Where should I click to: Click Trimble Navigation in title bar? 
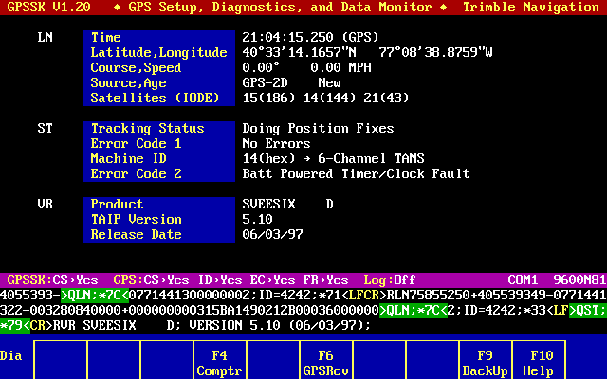pyautogui.click(x=531, y=7)
